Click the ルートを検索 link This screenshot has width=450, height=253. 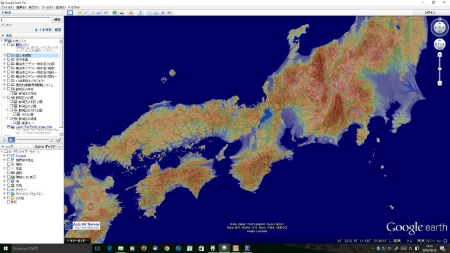[43, 30]
